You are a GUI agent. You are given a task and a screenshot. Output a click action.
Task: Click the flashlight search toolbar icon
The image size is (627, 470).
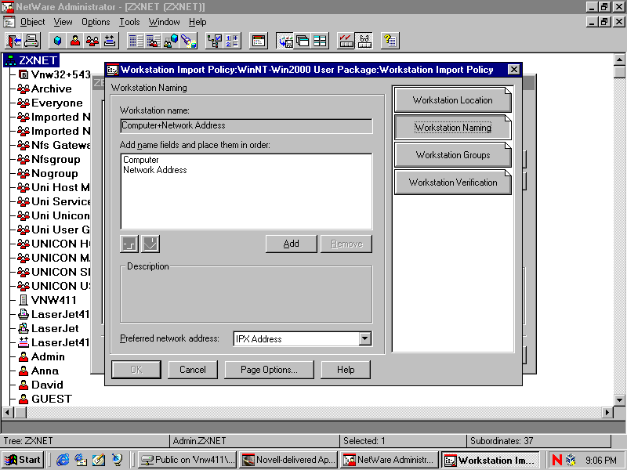click(188, 41)
